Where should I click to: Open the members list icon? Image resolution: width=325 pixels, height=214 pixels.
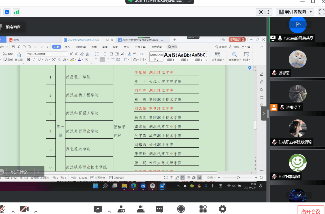(x=141, y=209)
